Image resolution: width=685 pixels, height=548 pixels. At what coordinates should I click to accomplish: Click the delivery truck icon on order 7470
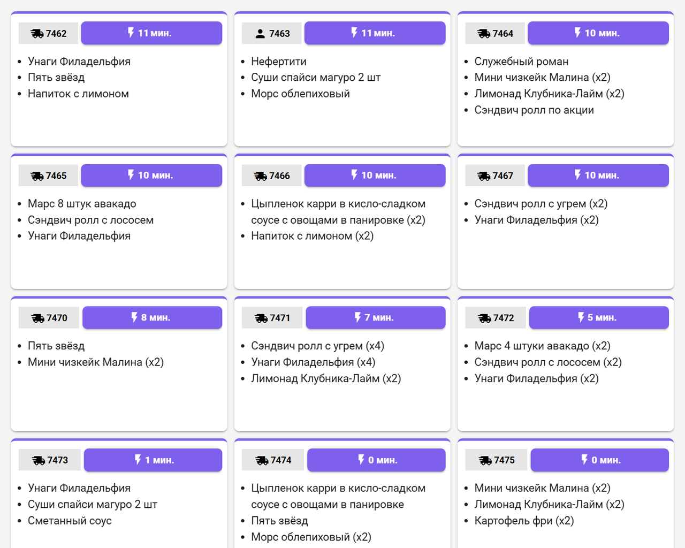pyautogui.click(x=38, y=318)
